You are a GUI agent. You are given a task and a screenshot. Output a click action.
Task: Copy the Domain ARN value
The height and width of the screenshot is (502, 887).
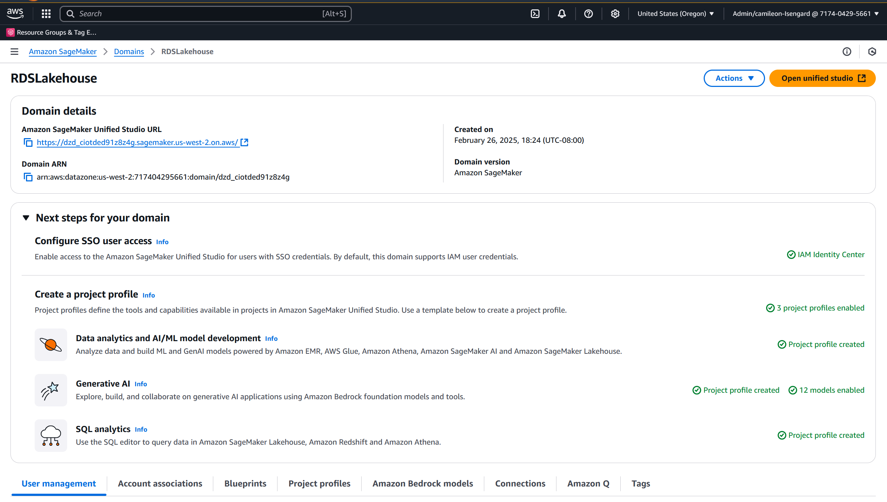[x=28, y=177]
